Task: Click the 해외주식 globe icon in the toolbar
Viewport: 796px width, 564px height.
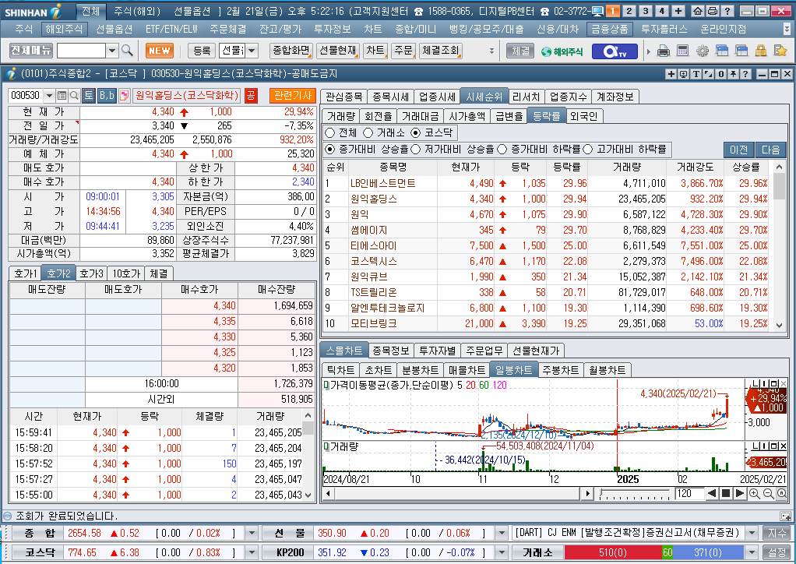Action: coord(562,51)
